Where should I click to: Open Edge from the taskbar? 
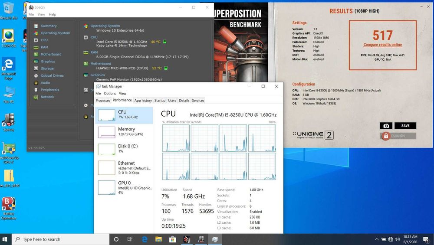click(145, 239)
